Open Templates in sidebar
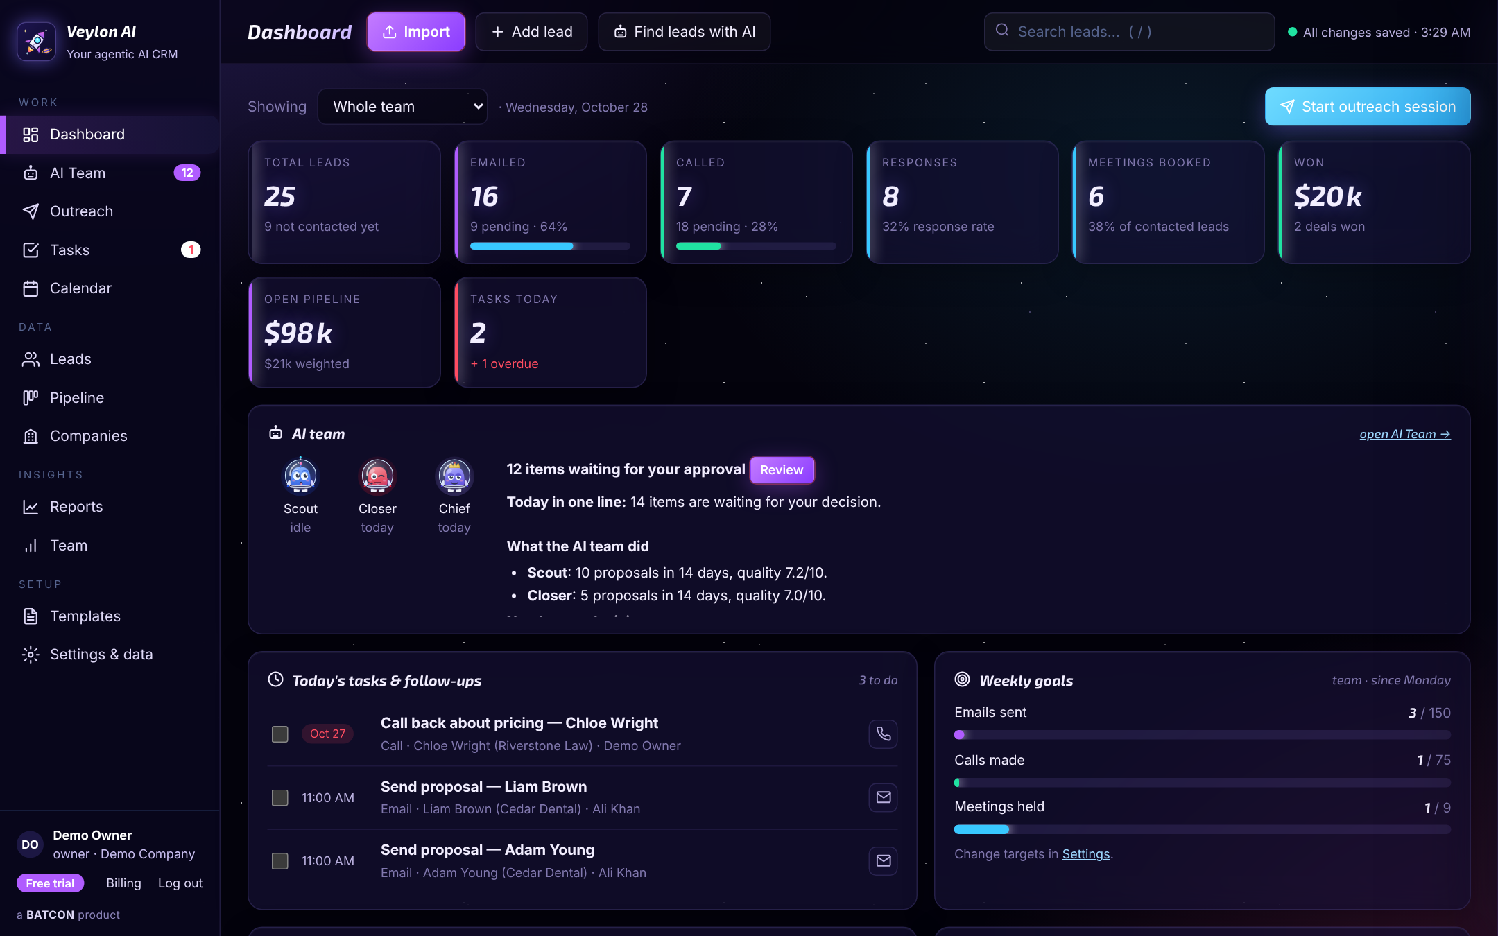The width and height of the screenshot is (1498, 936). 111,616
